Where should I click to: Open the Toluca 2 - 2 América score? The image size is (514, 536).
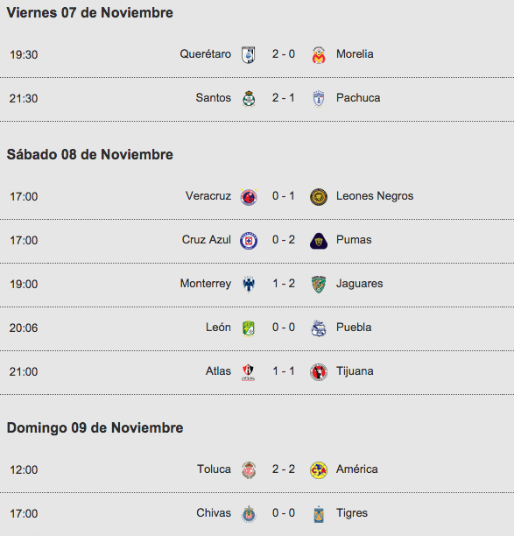(284, 469)
